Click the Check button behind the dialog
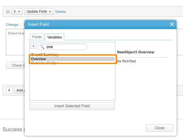Viewport: 183px width, 138px height. click(15, 65)
